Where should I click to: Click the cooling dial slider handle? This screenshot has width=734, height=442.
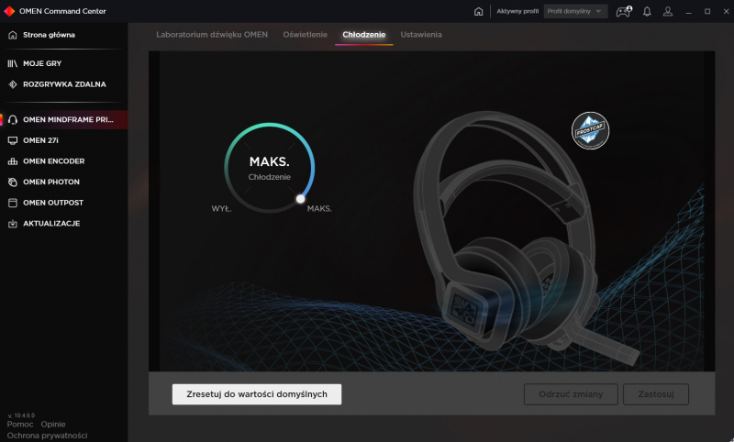coord(301,199)
